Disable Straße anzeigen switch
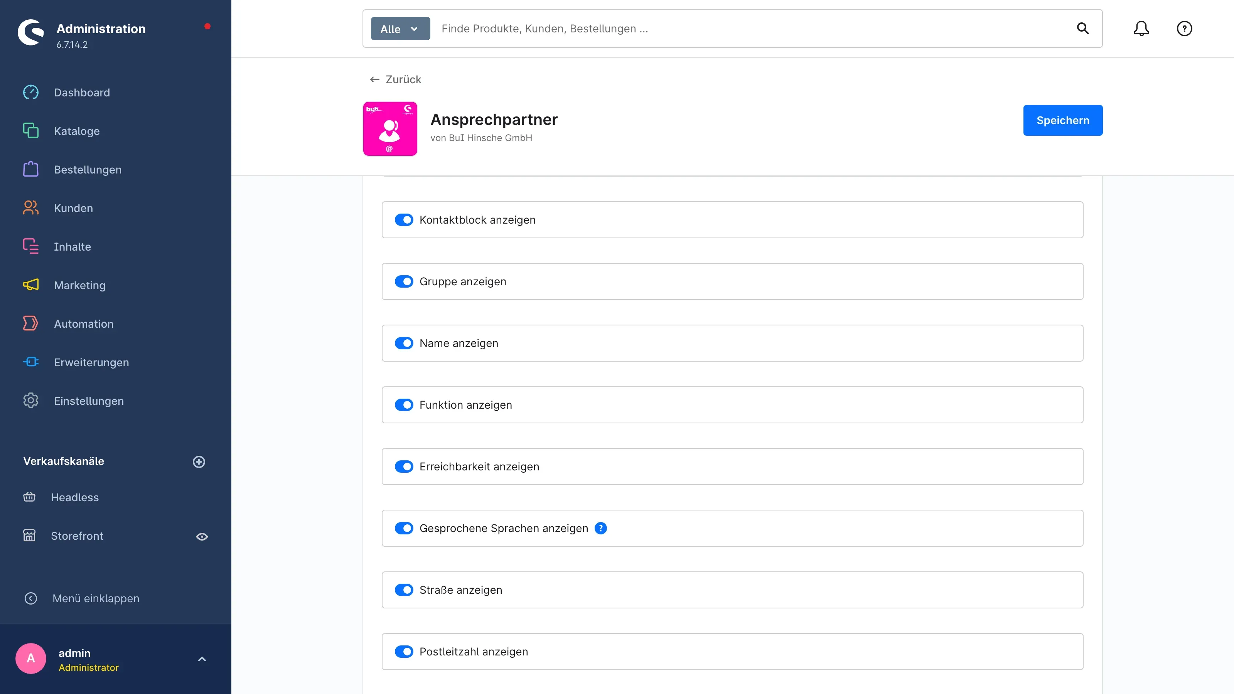Viewport: 1234px width, 694px height. click(x=404, y=590)
